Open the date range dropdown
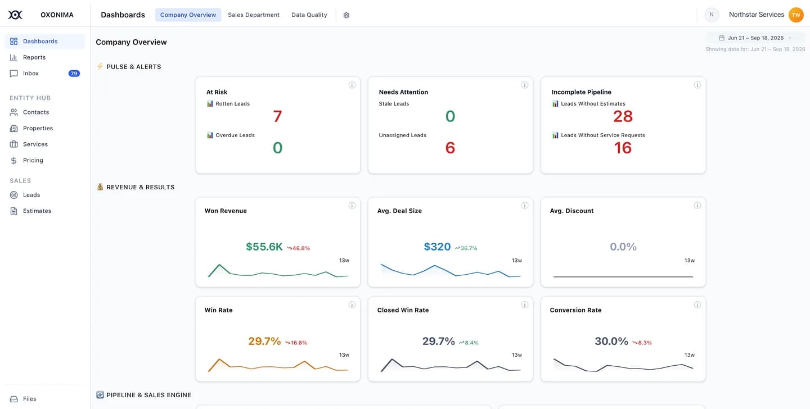 coord(755,38)
